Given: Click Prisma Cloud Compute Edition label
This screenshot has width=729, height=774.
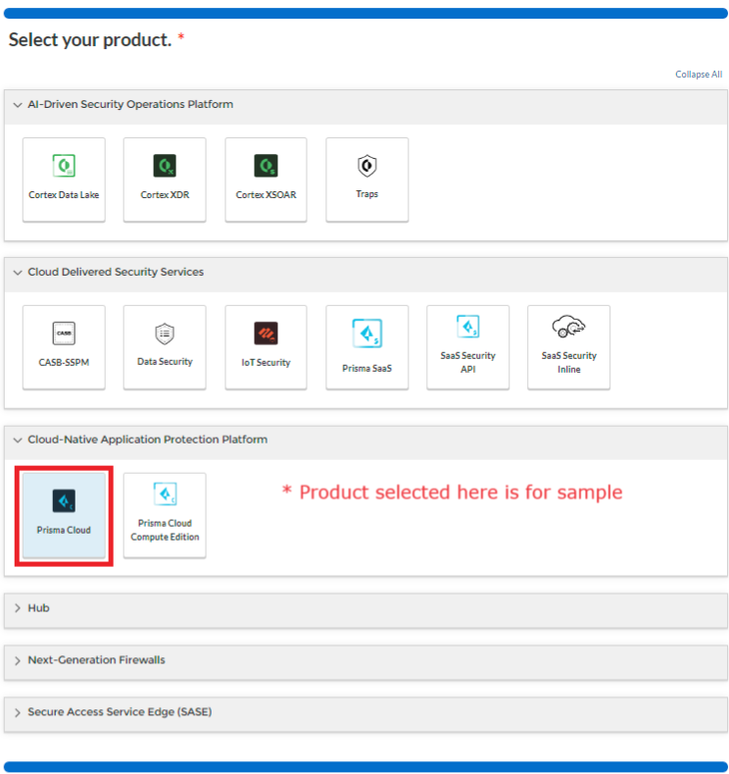Looking at the screenshot, I should click(x=165, y=530).
